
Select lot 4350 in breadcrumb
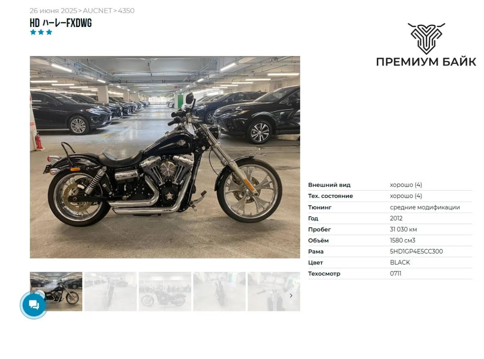pyautogui.click(x=126, y=11)
